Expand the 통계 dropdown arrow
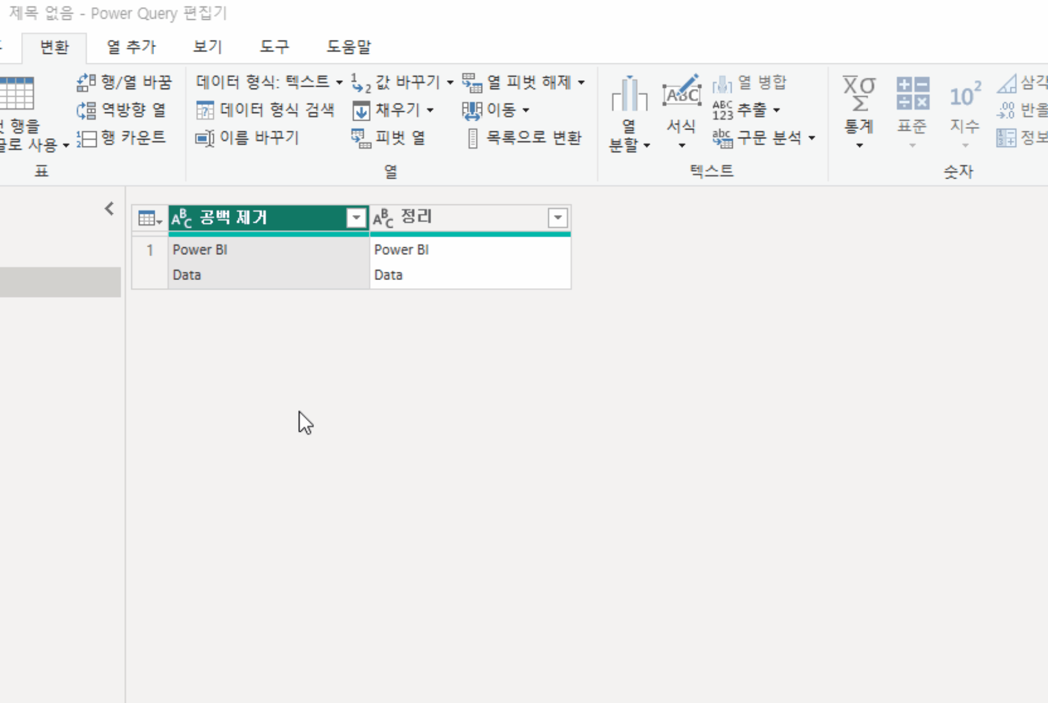Image resolution: width=1048 pixels, height=703 pixels. coord(859,145)
